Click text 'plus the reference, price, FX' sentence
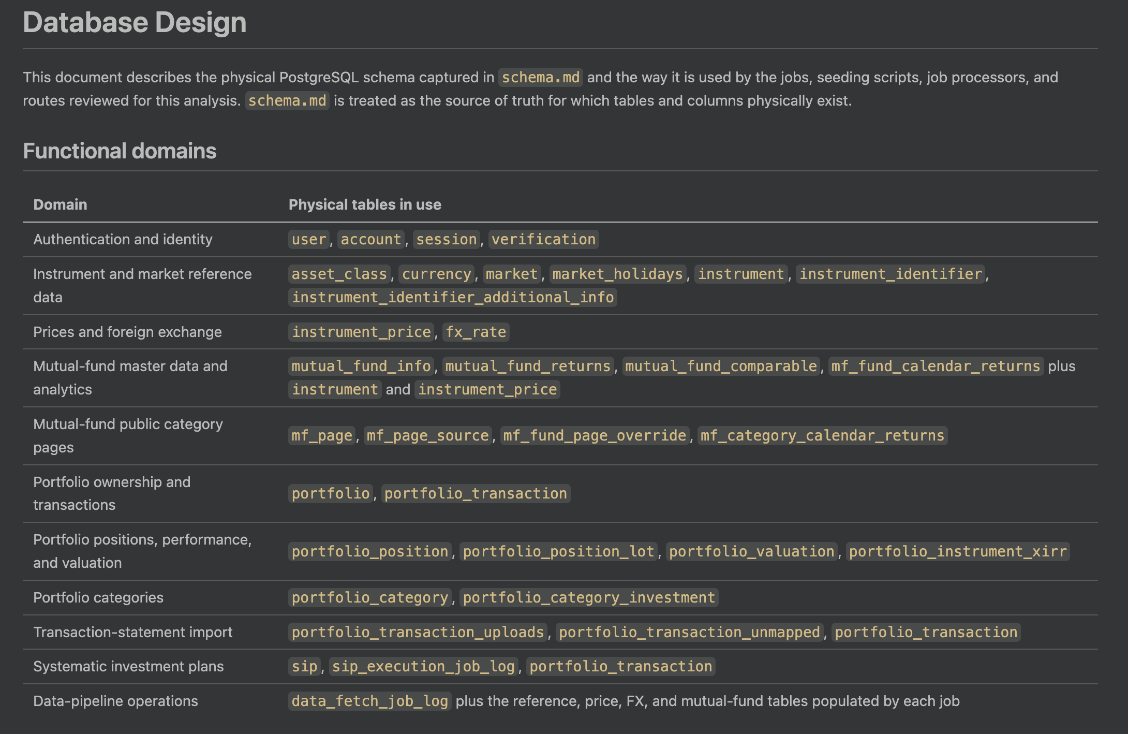 point(707,701)
